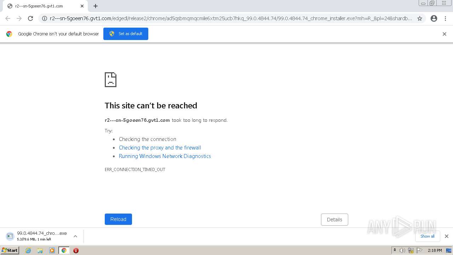453x255 pixels.
Task: Open the volume speaker tray icon
Action: point(402,250)
